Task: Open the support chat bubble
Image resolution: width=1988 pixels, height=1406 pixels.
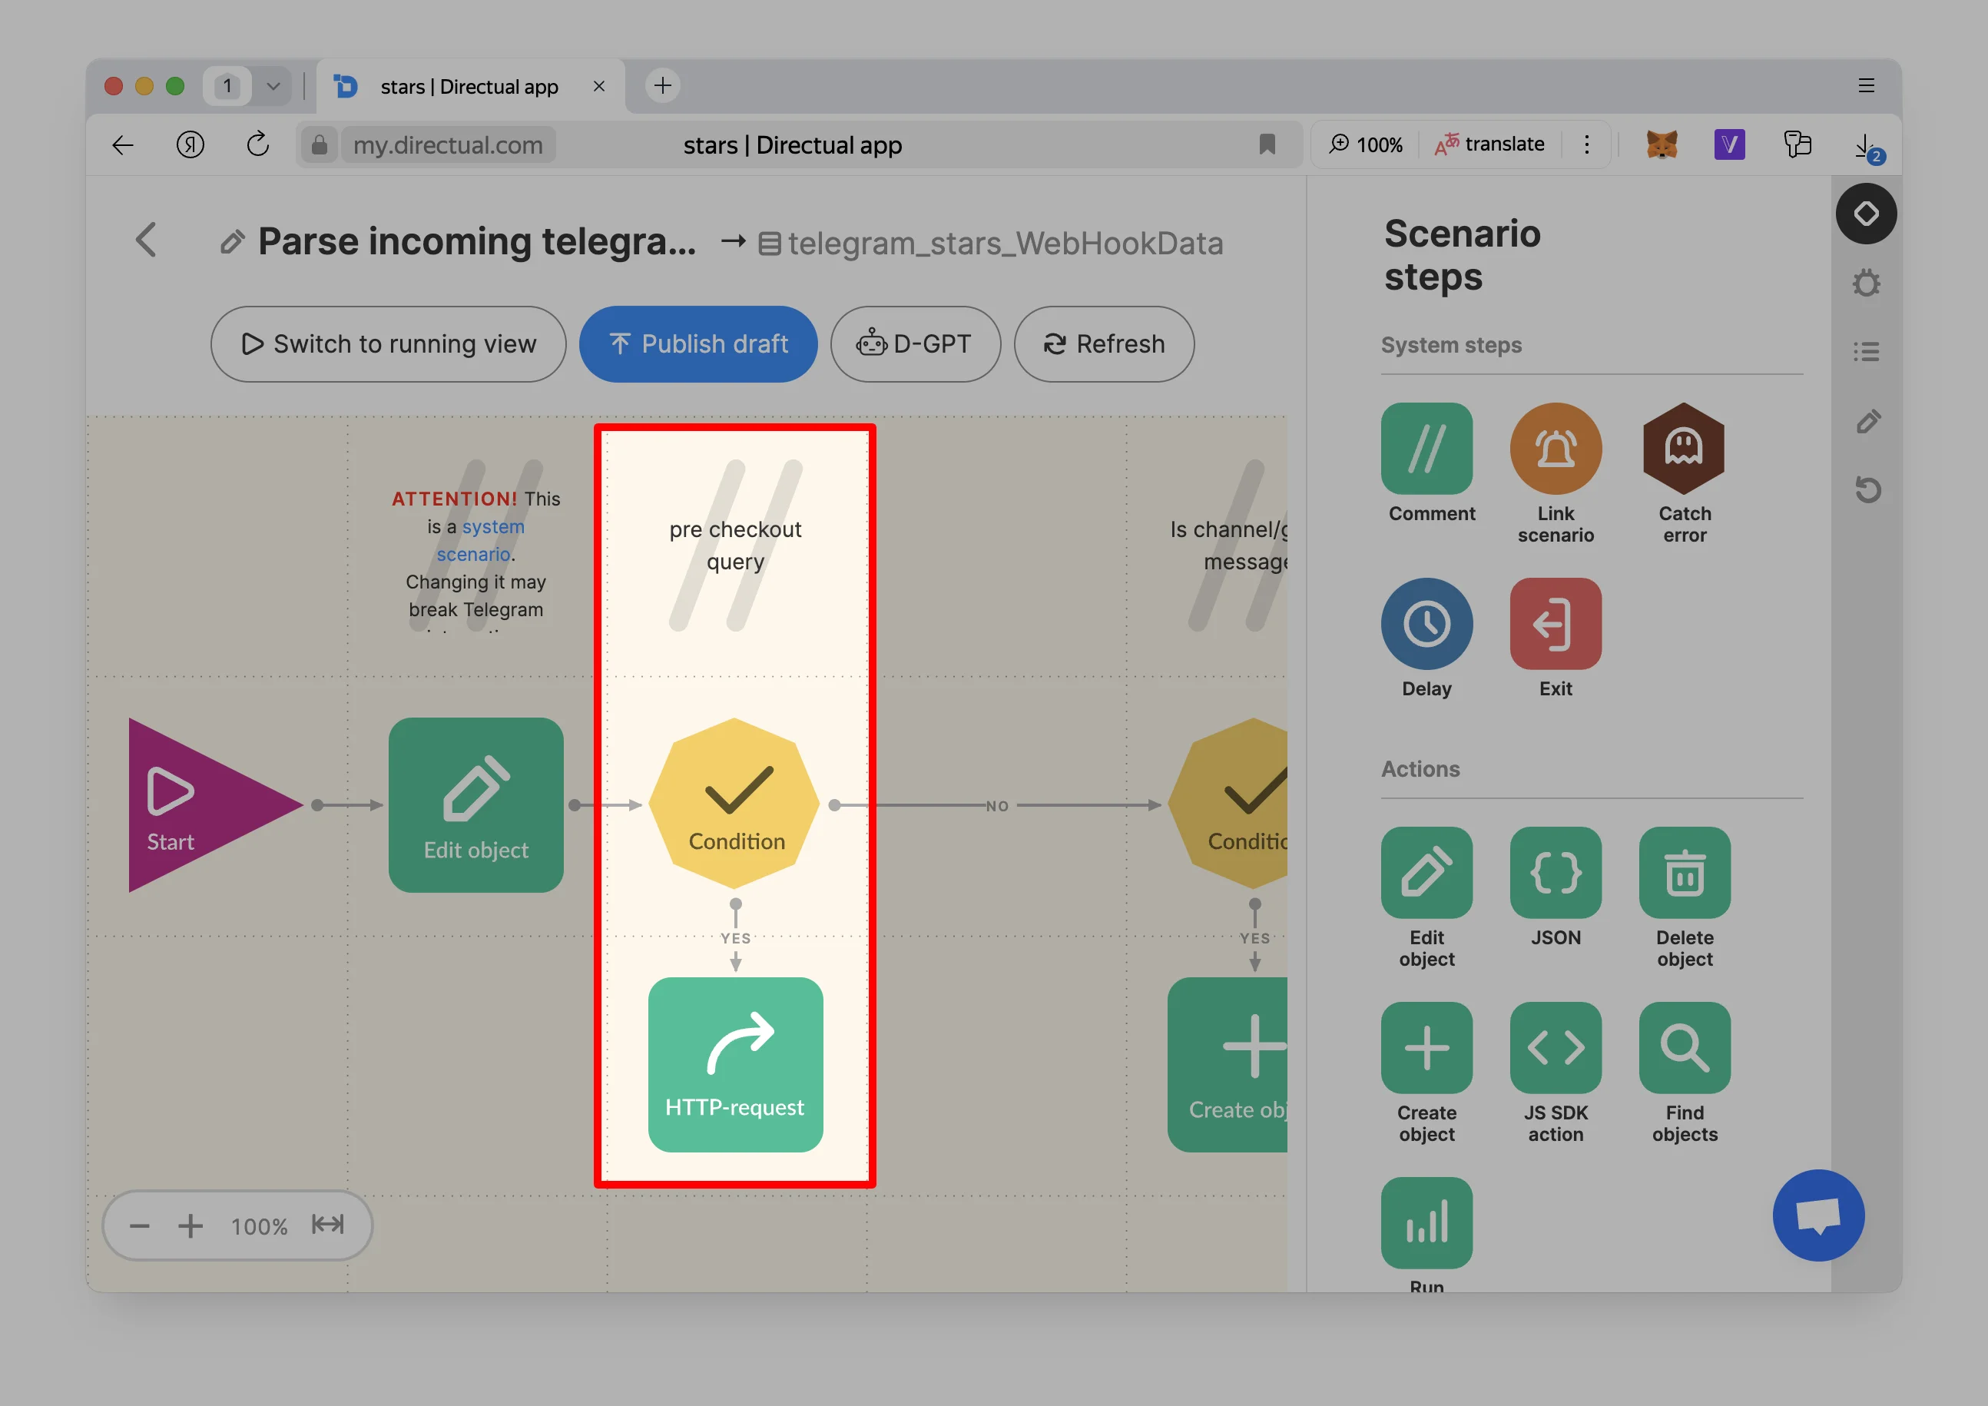Action: [1817, 1215]
